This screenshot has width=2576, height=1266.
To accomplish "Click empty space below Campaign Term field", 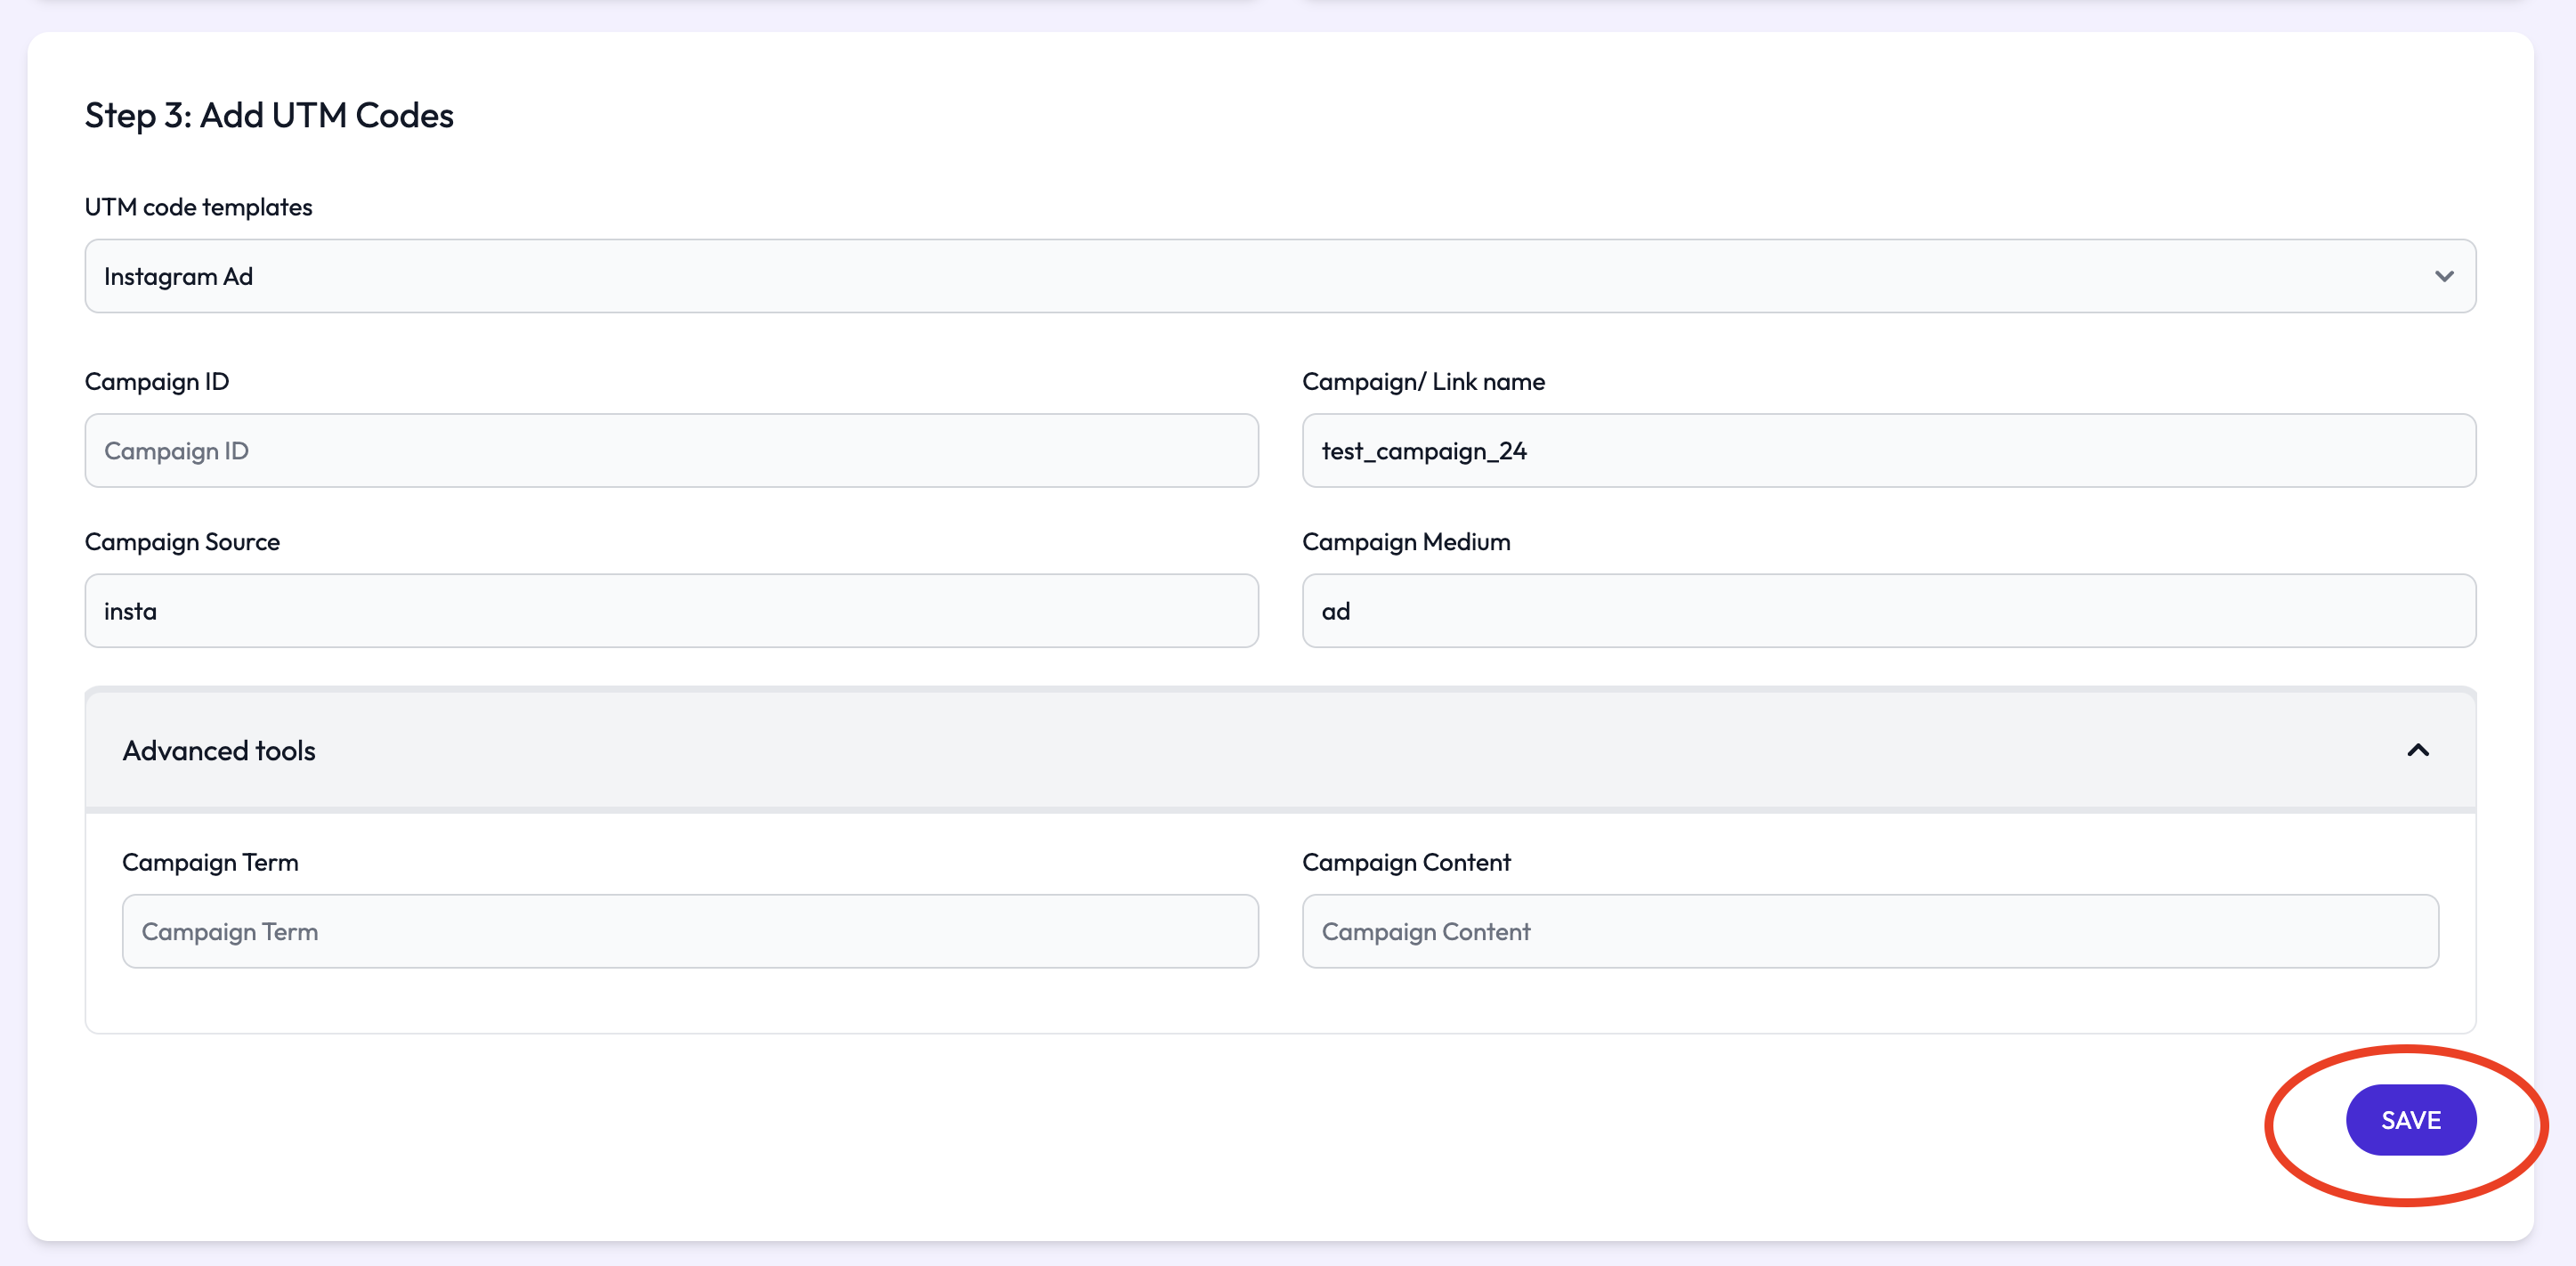I will pos(689,1002).
